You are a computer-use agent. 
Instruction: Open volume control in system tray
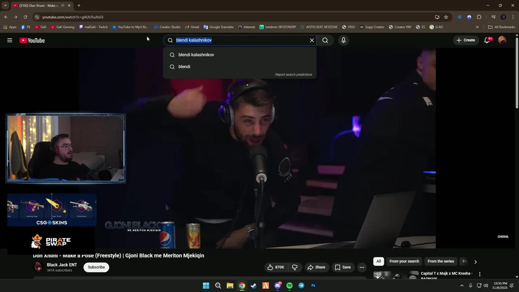tap(486, 286)
